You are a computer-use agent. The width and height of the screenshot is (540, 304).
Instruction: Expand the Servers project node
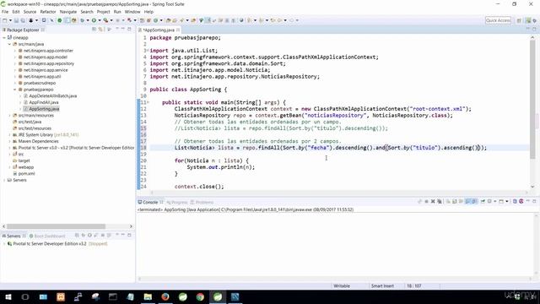pyautogui.click(x=4, y=180)
